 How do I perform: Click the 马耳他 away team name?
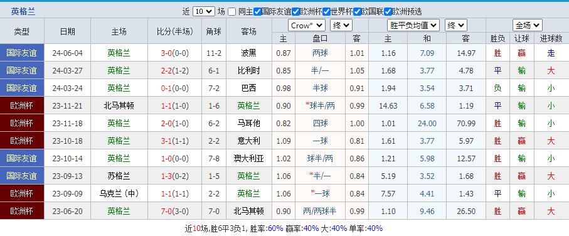click(248, 124)
